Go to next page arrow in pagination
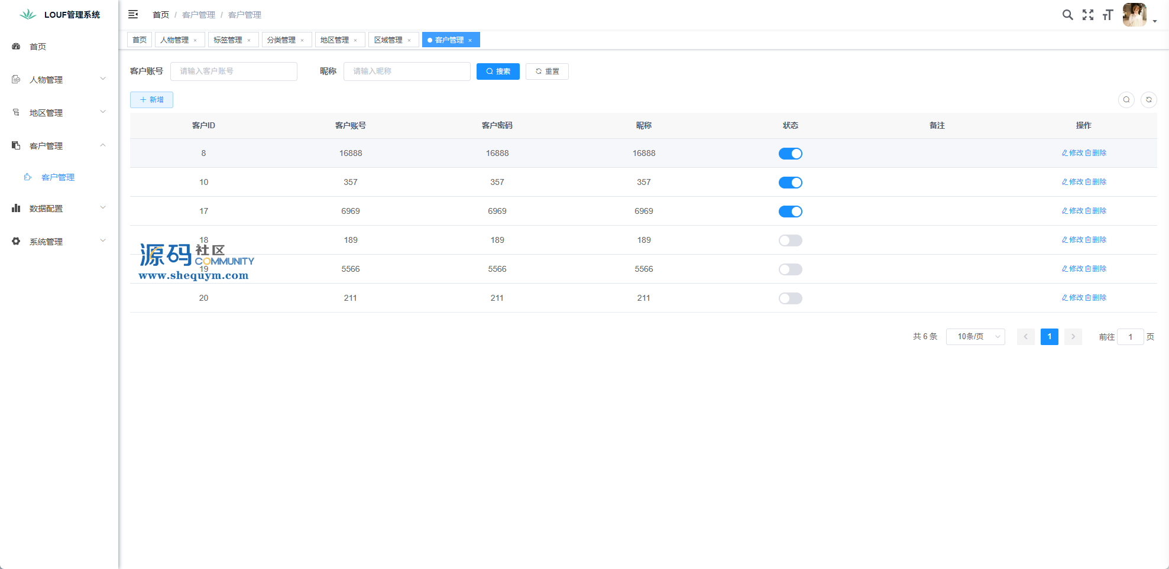The image size is (1169, 569). [1073, 337]
